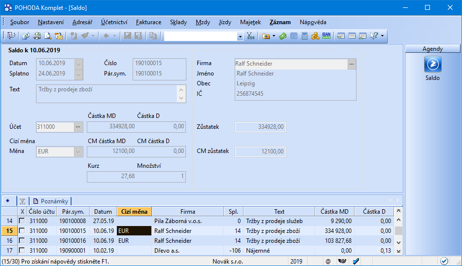Click the Firma browse ellipsis button
This screenshot has width=462, height=266.
pos(352,64)
